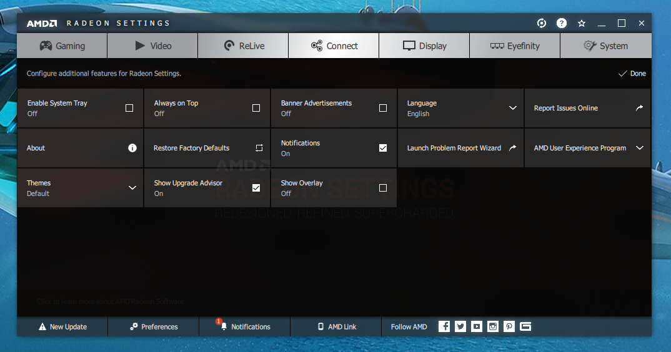Open AMD's Pinterest page icon
Image resolution: width=671 pixels, height=352 pixels.
(x=509, y=326)
